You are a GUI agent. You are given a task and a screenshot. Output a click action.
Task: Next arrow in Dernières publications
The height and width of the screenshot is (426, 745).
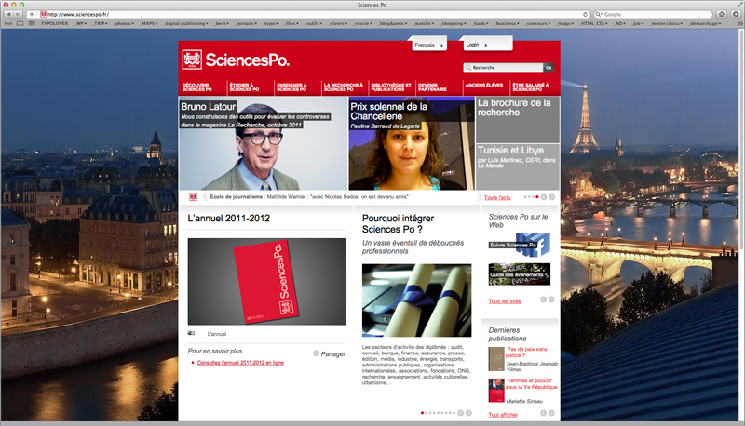551,413
